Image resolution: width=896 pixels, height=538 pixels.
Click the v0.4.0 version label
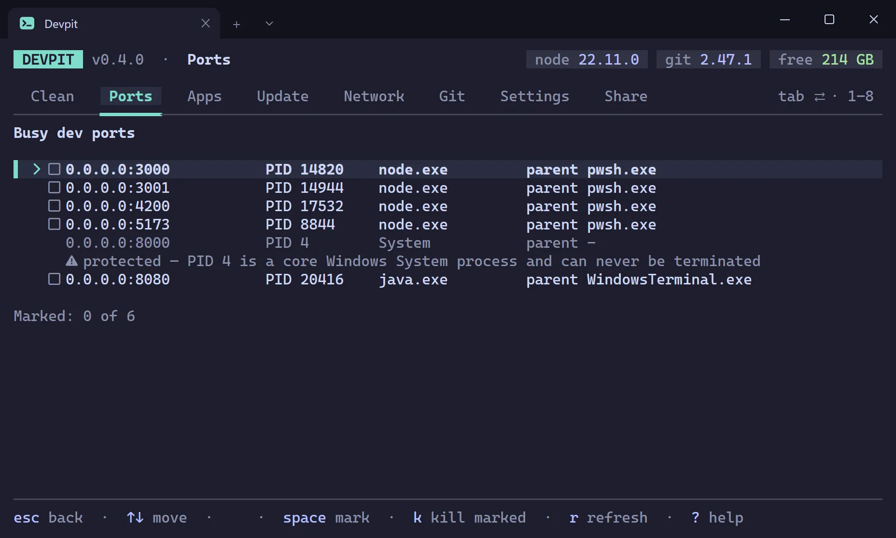tap(118, 59)
